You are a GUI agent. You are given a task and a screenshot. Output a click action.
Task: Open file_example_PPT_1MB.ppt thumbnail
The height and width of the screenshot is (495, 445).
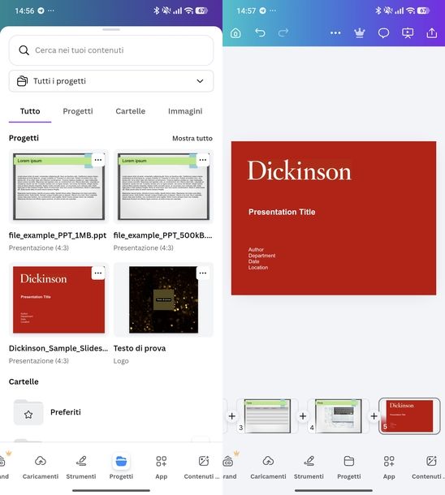click(x=58, y=187)
